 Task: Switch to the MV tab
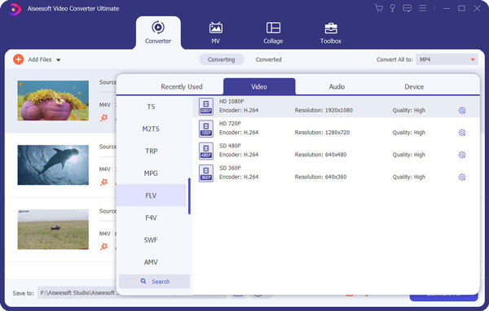coord(215,33)
